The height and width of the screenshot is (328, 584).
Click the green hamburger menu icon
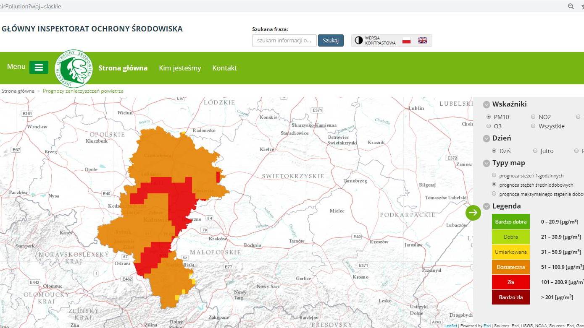tap(39, 68)
